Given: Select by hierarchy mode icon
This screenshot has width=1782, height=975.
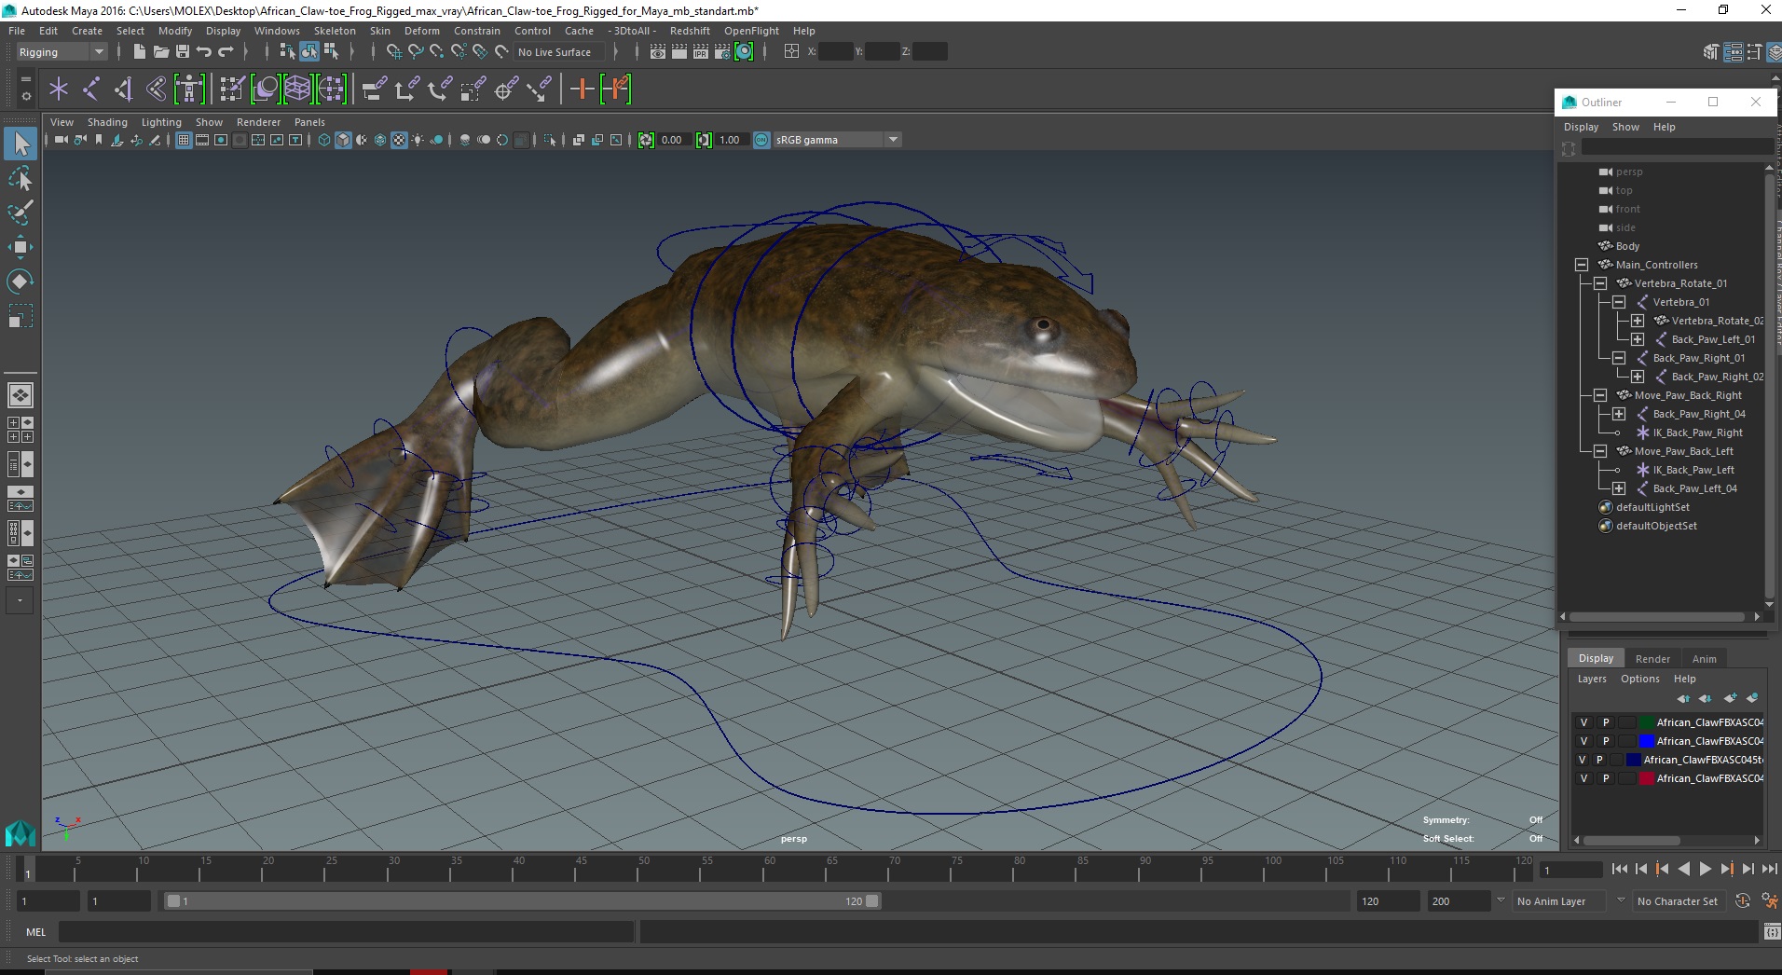Looking at the screenshot, I should 287,52.
